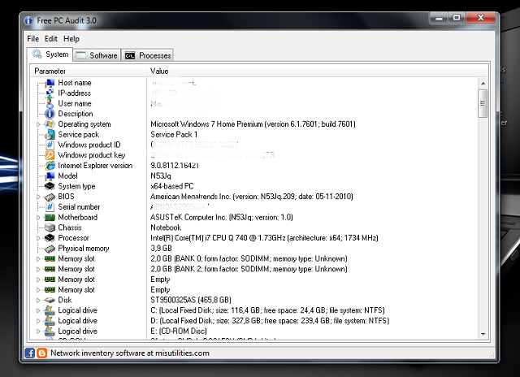Expand the BIOS tree node
This screenshot has height=377, width=520.
pos(38,197)
